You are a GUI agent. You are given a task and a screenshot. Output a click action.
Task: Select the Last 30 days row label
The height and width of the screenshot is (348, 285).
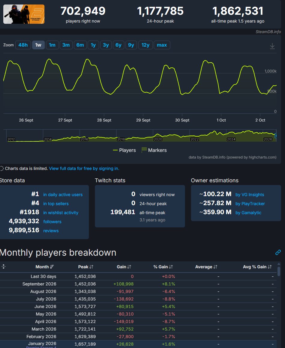tap(44, 276)
